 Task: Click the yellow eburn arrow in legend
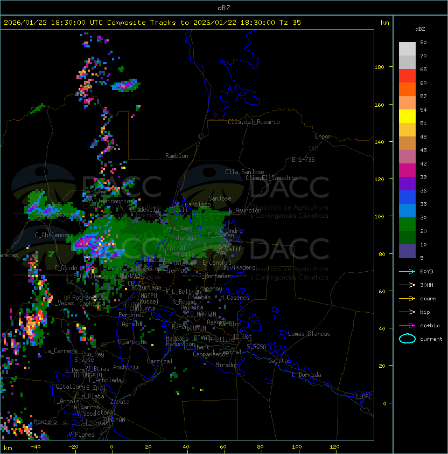point(407,299)
